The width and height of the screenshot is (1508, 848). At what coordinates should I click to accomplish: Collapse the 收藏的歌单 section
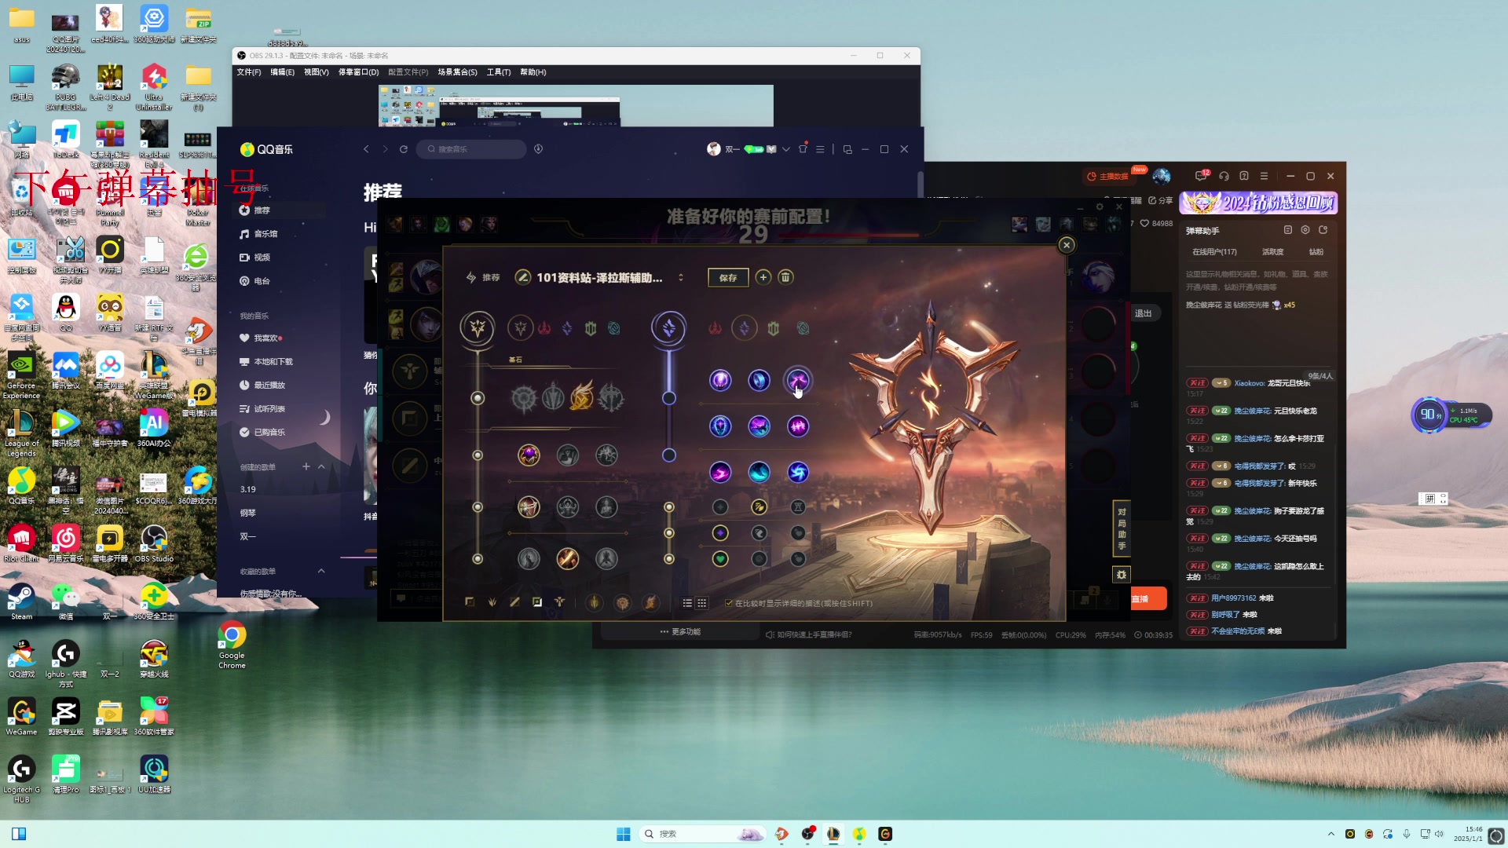coord(321,572)
